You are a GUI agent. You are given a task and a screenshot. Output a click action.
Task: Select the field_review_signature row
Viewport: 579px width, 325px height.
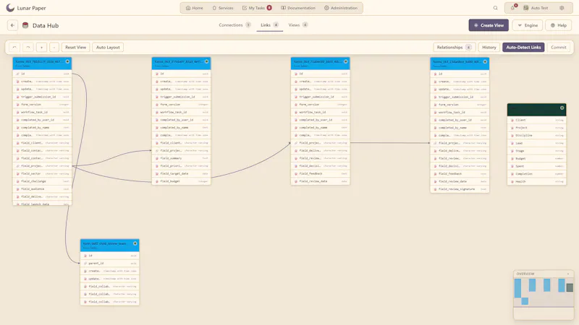click(460, 189)
